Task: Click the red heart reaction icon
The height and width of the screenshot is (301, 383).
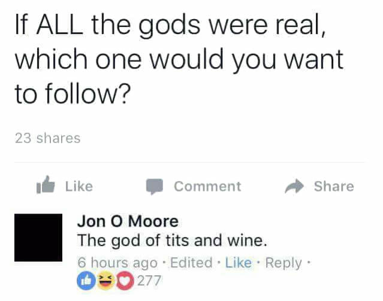Action: point(125,281)
